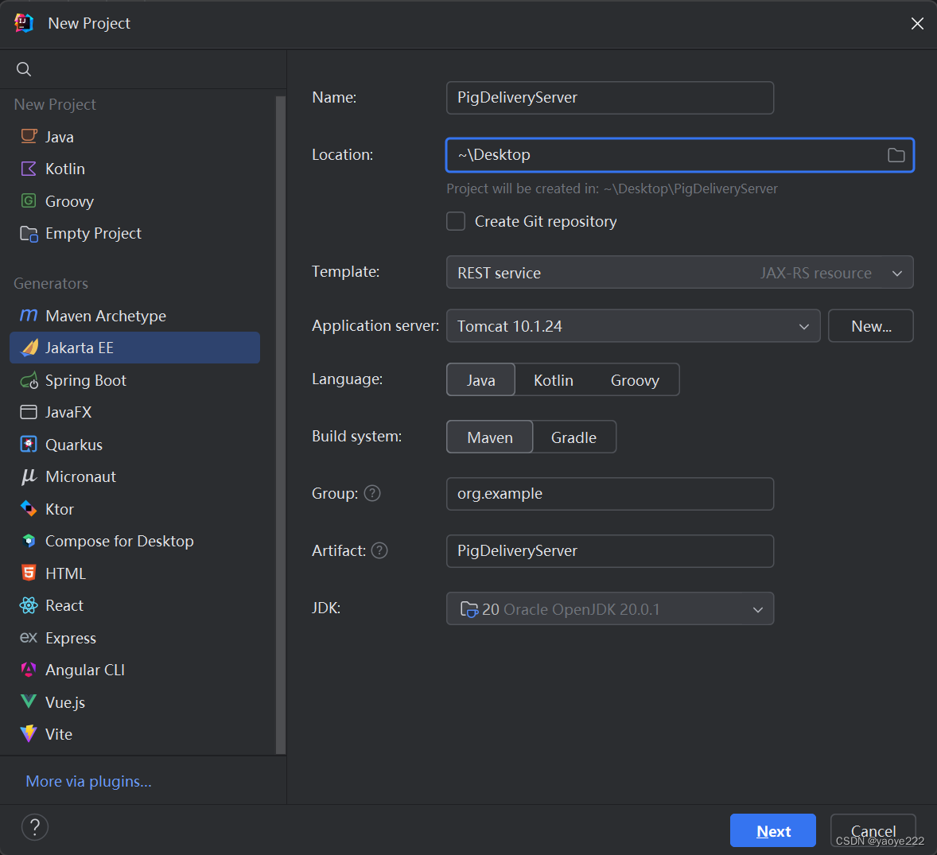Viewport: 937px width, 855px height.
Task: Browse for location with folder icon
Action: [896, 155]
